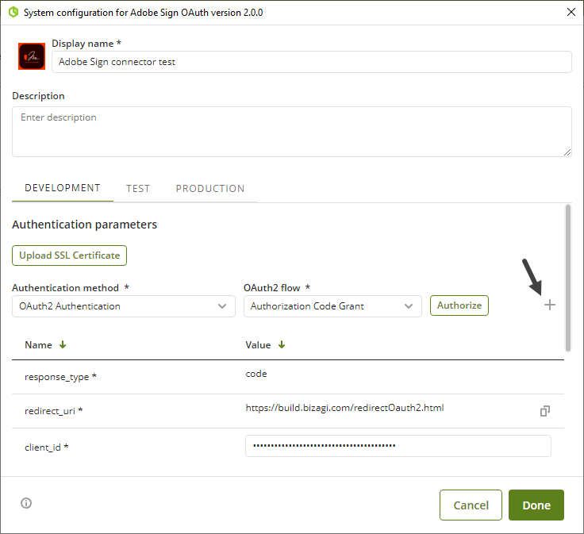
Task: Click the Authentication parameters heading
Action: click(x=85, y=225)
